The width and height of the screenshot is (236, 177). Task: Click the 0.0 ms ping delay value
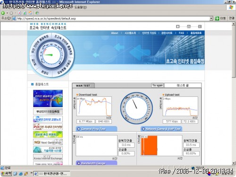[x=126, y=145]
